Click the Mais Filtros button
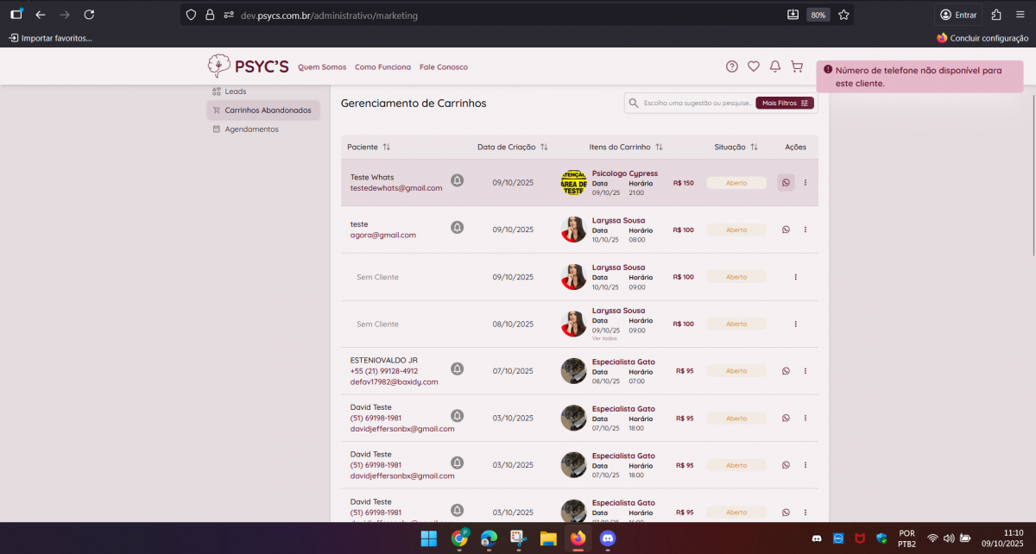This screenshot has width=1036, height=554. 784,103
